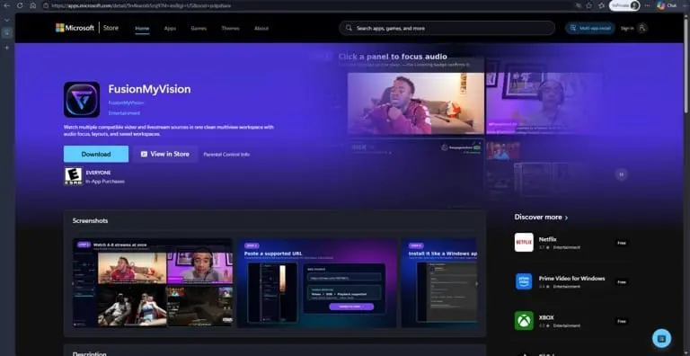The height and width of the screenshot is (356, 690).
Task: Click the XBOX app icon
Action: point(524,321)
